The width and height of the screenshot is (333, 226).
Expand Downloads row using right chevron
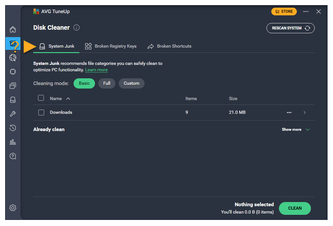tap(305, 113)
